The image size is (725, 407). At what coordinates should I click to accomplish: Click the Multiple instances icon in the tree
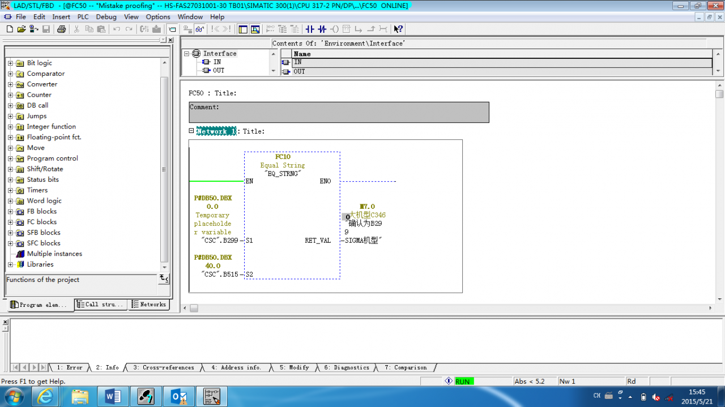20,254
